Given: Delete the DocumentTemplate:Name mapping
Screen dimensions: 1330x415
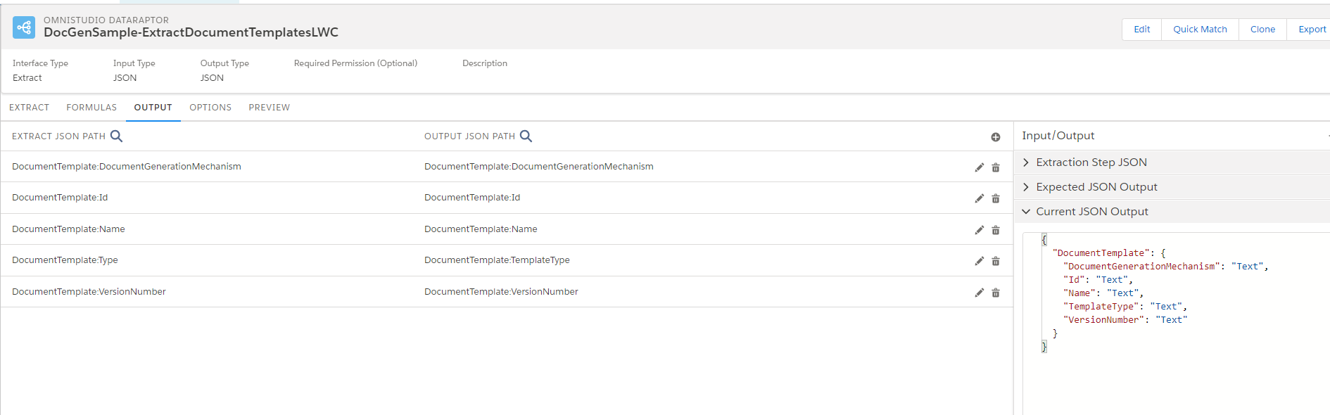Looking at the screenshot, I should click(x=996, y=230).
